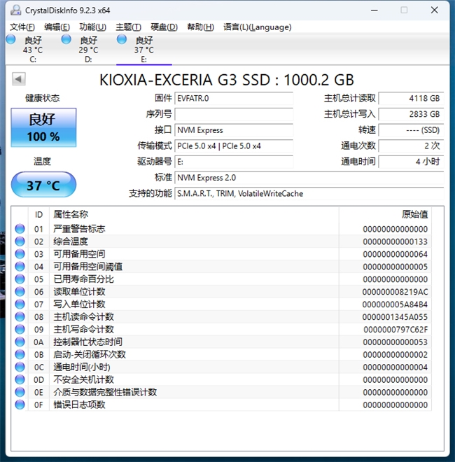Click 转速 value ---- (SSD)

[x=411, y=130]
